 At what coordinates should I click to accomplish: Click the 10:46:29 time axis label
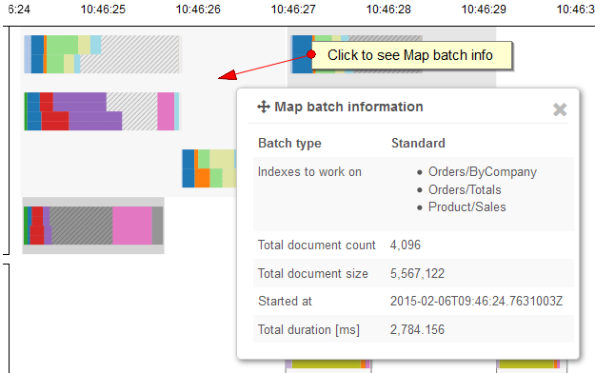484,10
